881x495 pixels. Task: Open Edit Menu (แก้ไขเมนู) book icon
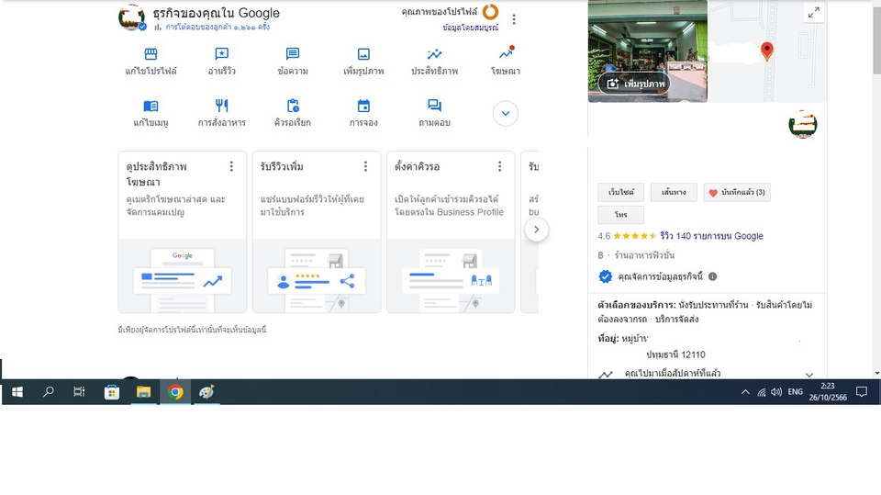click(x=151, y=106)
